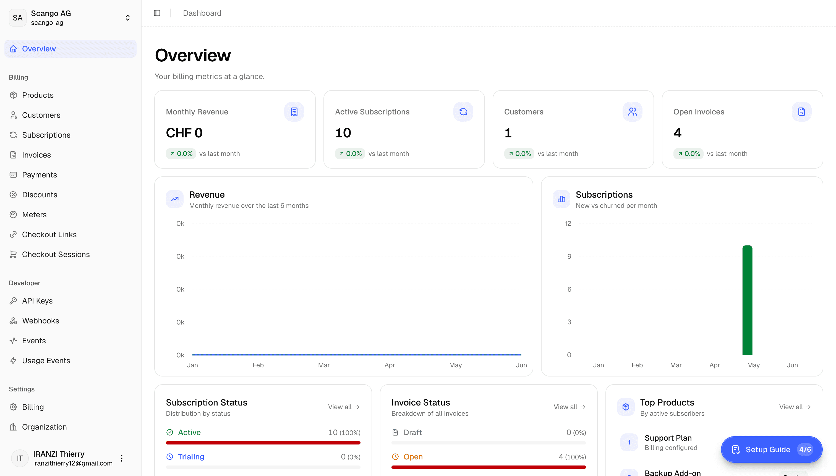Toggle the sidebar panel icon
The image size is (836, 476).
point(157,13)
